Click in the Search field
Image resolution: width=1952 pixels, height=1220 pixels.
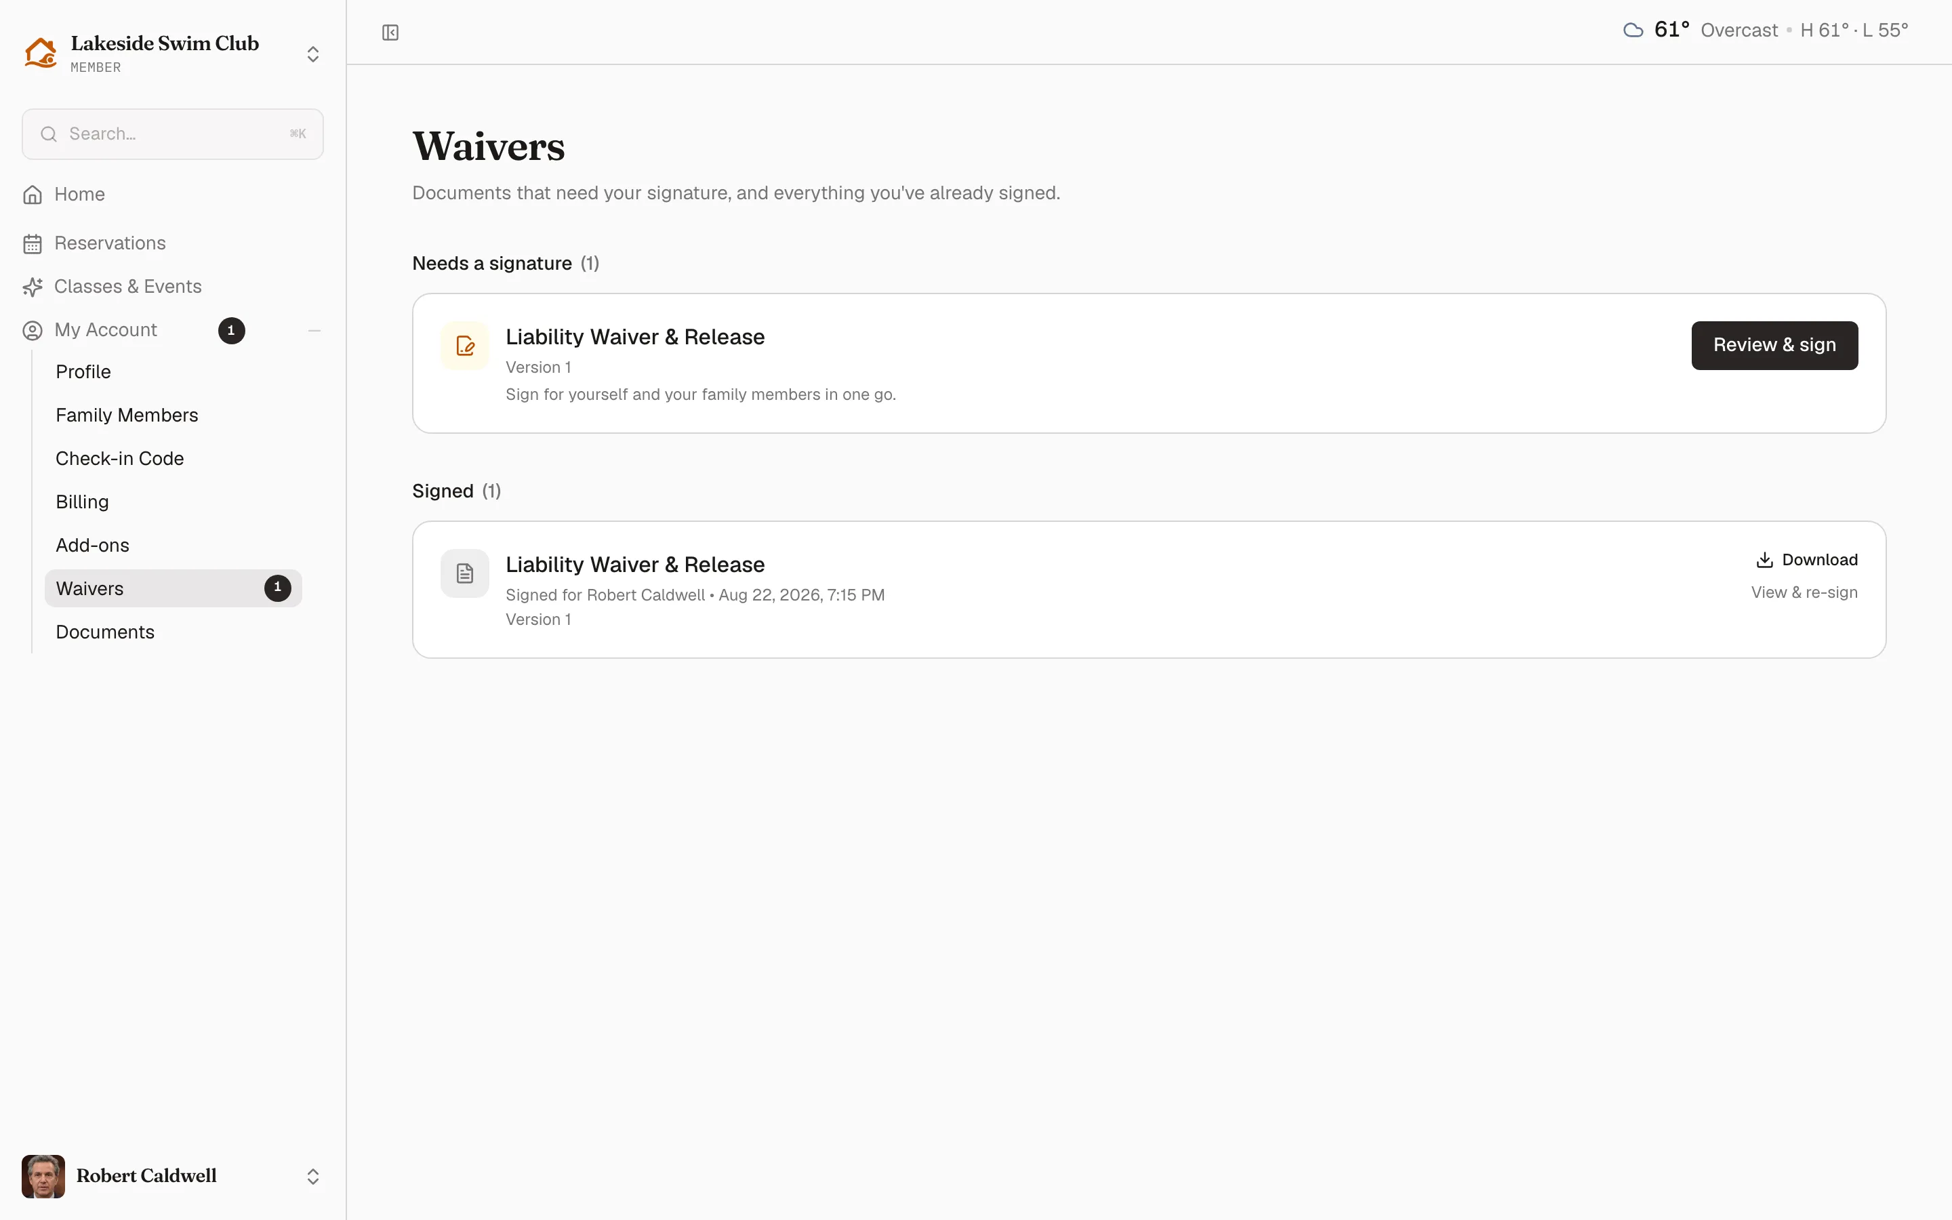[x=173, y=134]
